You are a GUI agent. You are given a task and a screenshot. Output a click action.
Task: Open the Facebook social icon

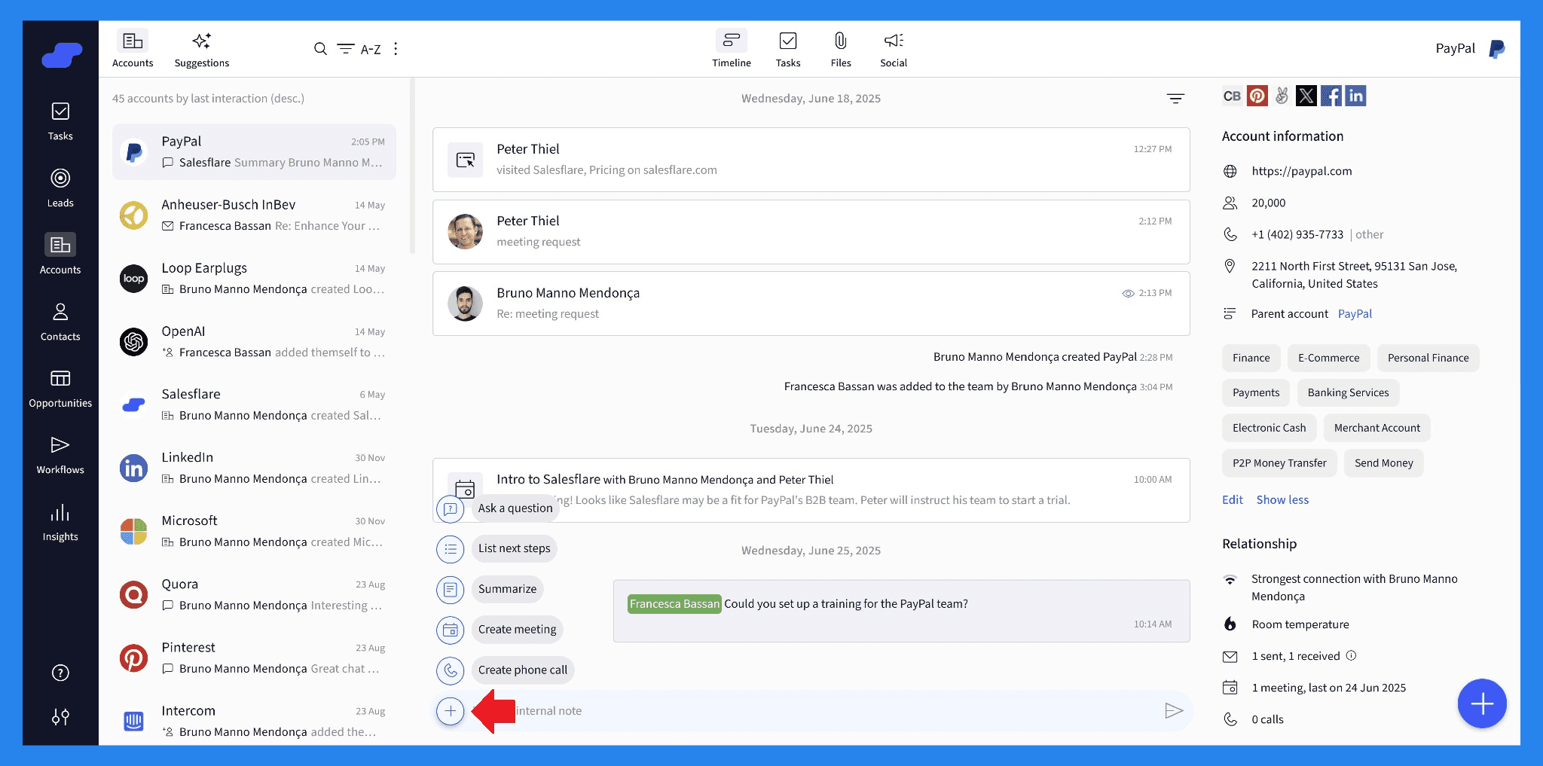[x=1331, y=96]
